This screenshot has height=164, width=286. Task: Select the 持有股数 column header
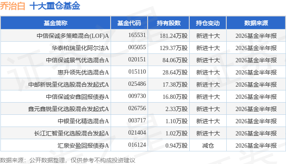169,23
